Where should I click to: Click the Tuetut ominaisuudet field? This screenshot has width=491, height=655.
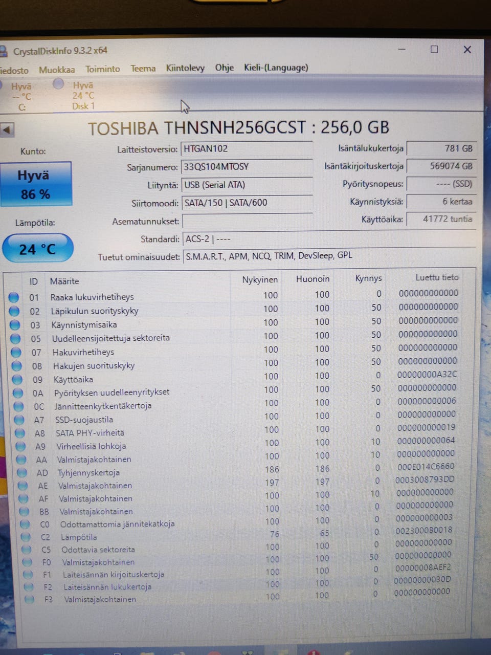point(329,256)
